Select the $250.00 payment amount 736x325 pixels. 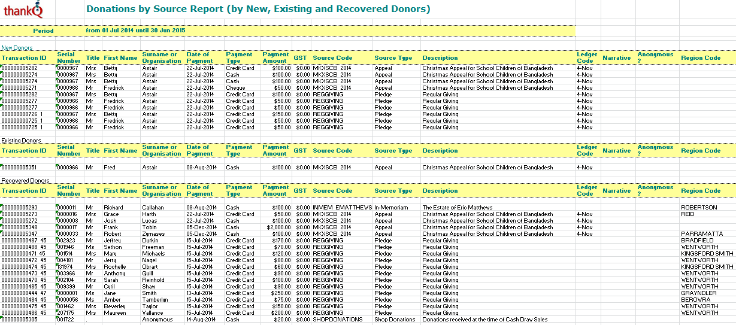(281, 293)
